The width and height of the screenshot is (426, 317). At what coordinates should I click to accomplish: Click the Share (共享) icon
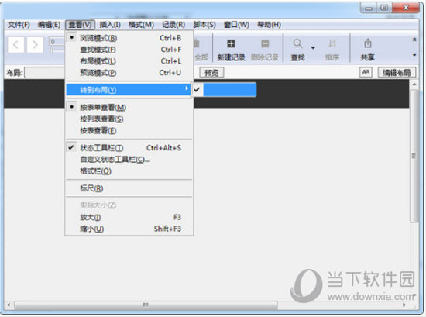tap(368, 43)
